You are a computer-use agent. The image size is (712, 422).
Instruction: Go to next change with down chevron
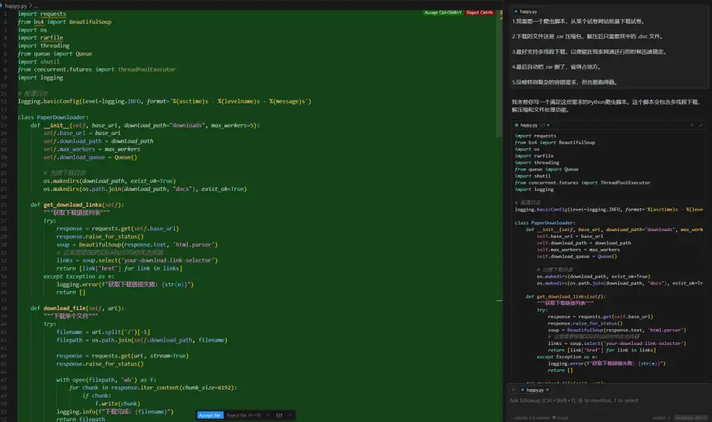(289, 415)
